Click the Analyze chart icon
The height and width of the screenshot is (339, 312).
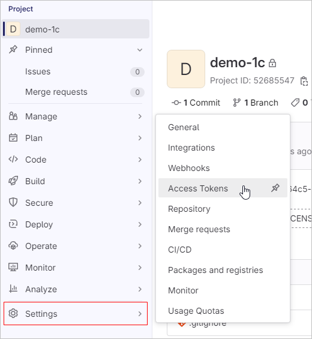(13, 289)
